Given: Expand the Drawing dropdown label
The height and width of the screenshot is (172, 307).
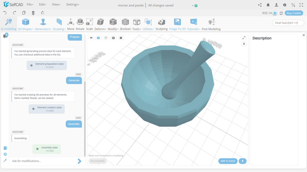Looking at the screenshot, I should click(x=59, y=29).
